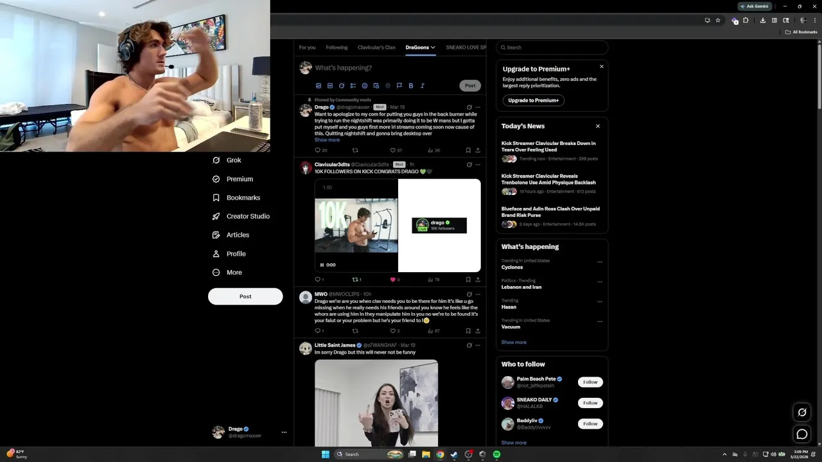Add a poll with the poll icon

(353, 86)
